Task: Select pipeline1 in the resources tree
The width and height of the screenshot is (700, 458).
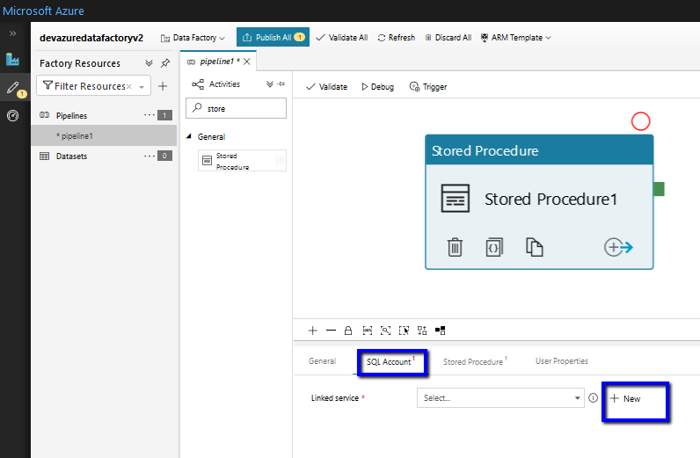Action: point(77,136)
